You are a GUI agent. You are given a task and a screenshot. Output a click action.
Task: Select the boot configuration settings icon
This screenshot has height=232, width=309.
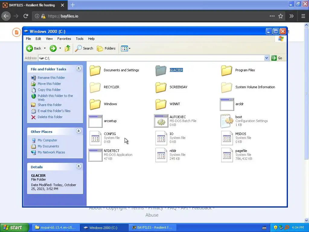227,121
